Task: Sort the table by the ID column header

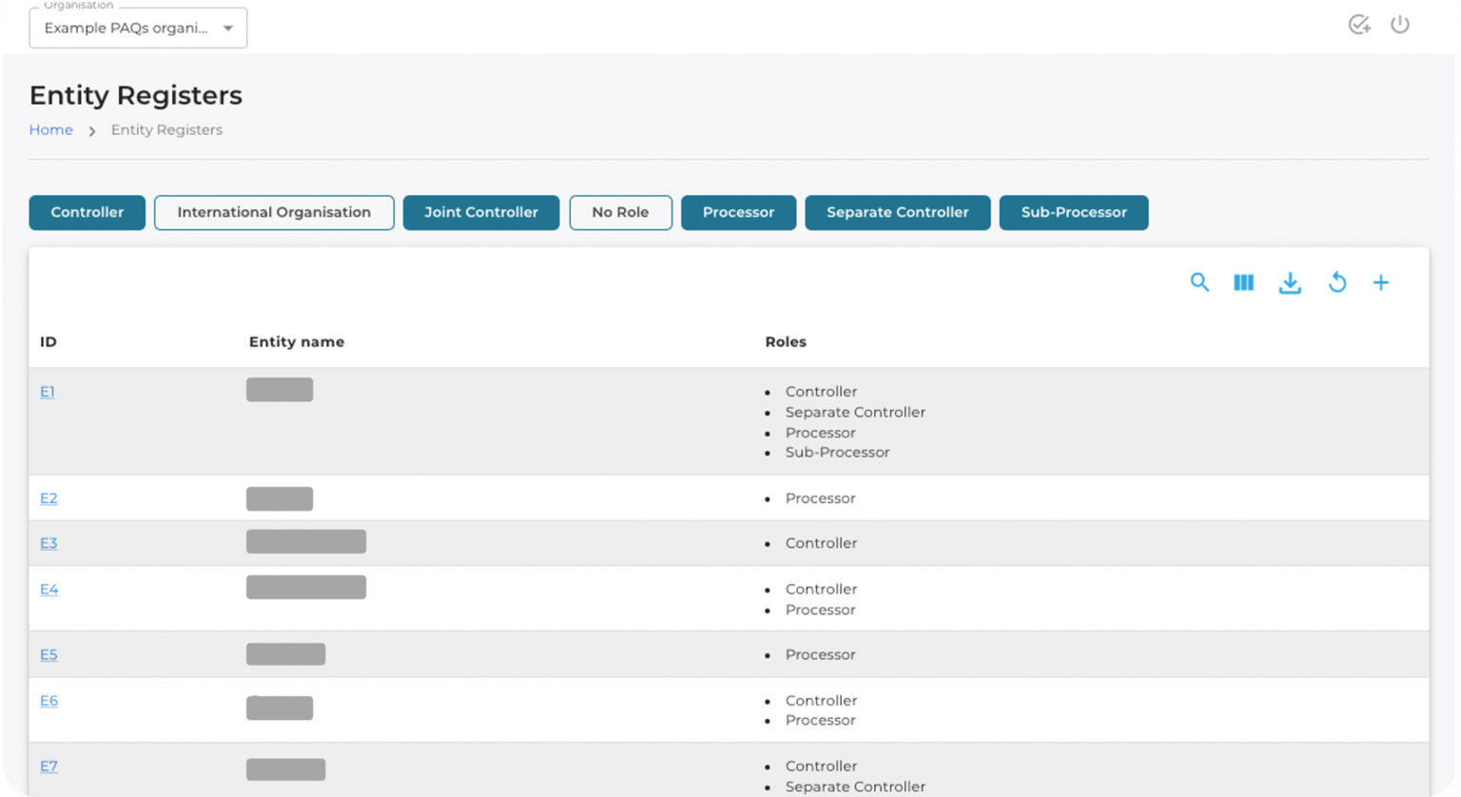Action: (48, 341)
